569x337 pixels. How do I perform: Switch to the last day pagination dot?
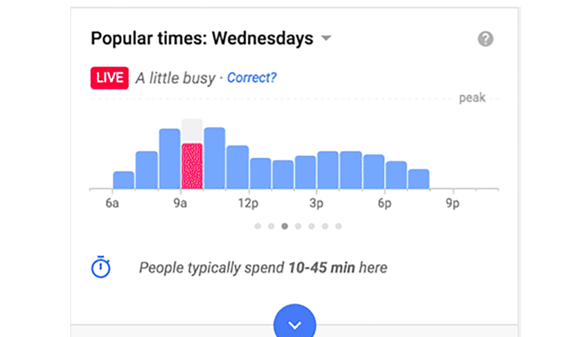pyautogui.click(x=339, y=226)
